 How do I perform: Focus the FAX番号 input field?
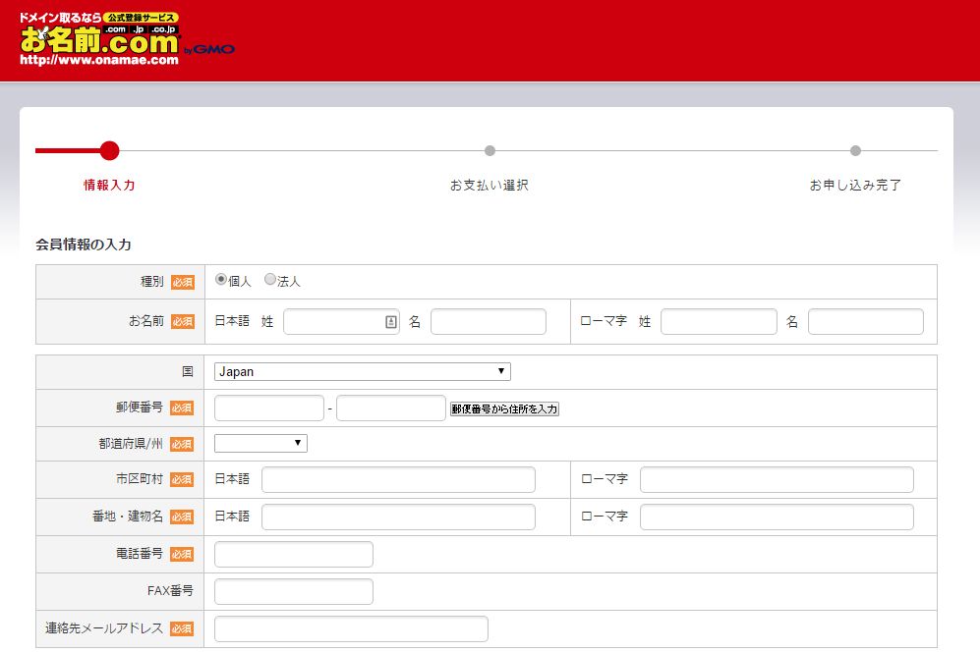pyautogui.click(x=294, y=592)
